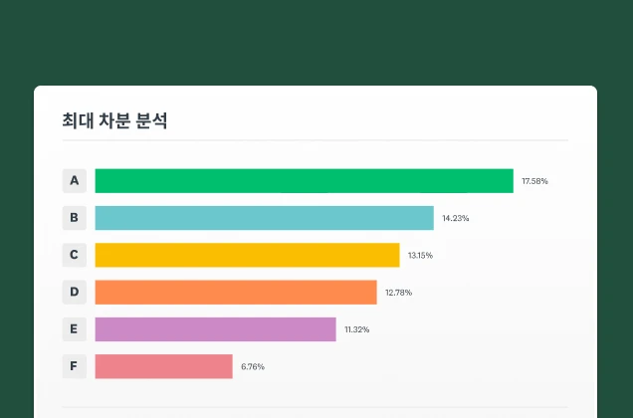The height and width of the screenshot is (418, 633).
Task: Click the 17.58% value label
Action: click(x=534, y=181)
